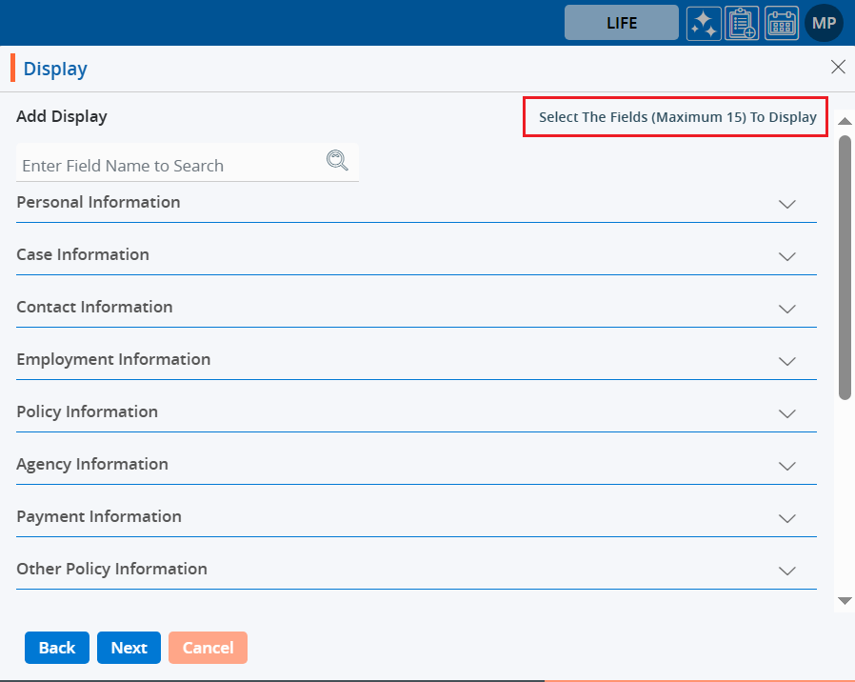Open the Employment Information section

point(786,361)
